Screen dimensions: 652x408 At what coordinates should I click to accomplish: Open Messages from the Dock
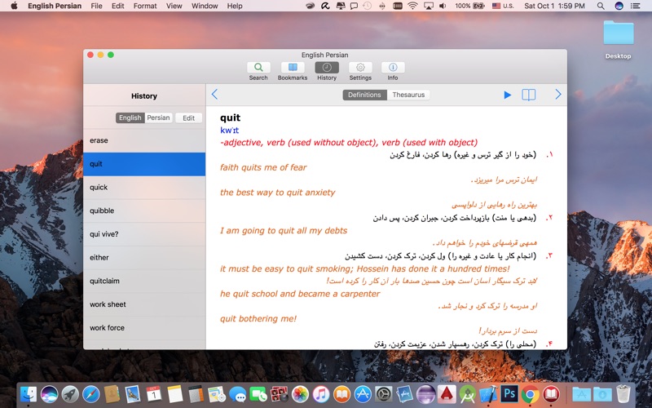pos(237,394)
